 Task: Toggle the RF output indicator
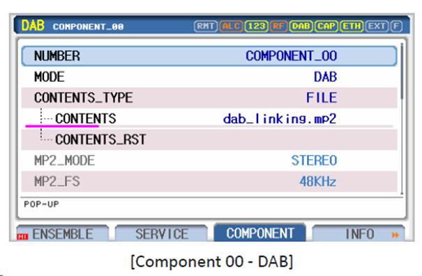tap(278, 26)
